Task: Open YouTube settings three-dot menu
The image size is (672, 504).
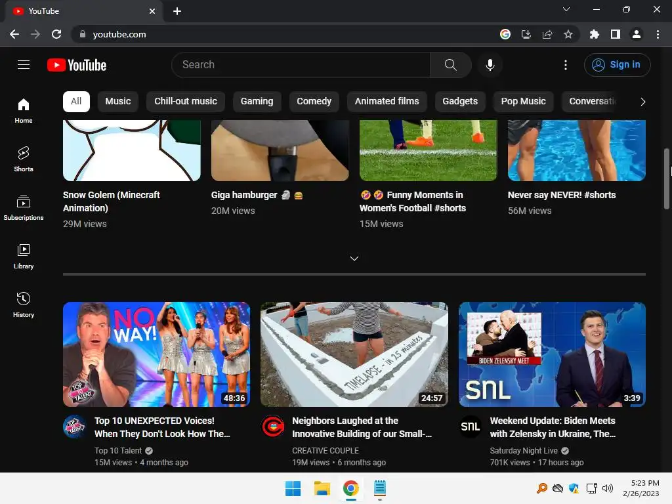Action: click(566, 65)
